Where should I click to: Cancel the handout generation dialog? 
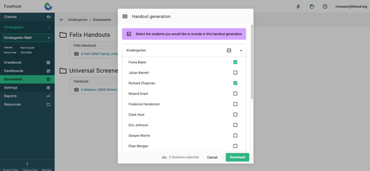pos(212,157)
